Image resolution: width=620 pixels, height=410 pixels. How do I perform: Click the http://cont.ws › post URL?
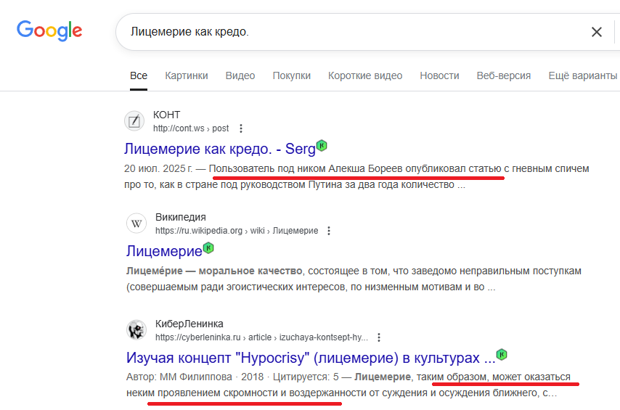pos(191,128)
